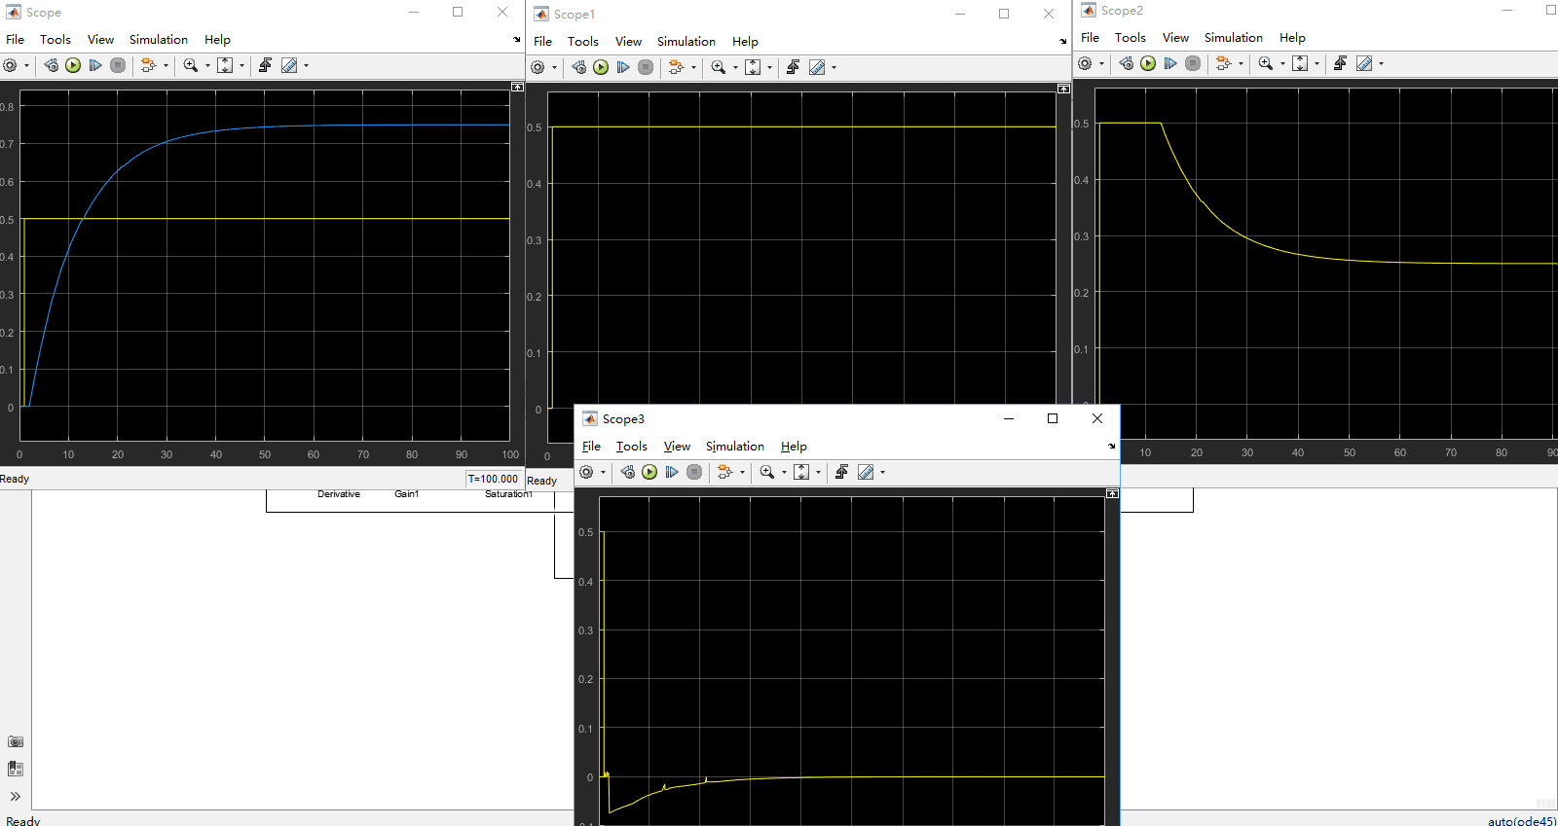Highlight the Simulink block from Scope3 toolbar
1558x826 pixels.
coord(724,472)
